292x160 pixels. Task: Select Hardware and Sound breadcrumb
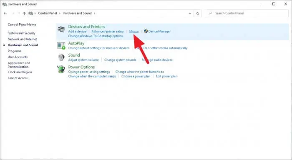[77, 13]
